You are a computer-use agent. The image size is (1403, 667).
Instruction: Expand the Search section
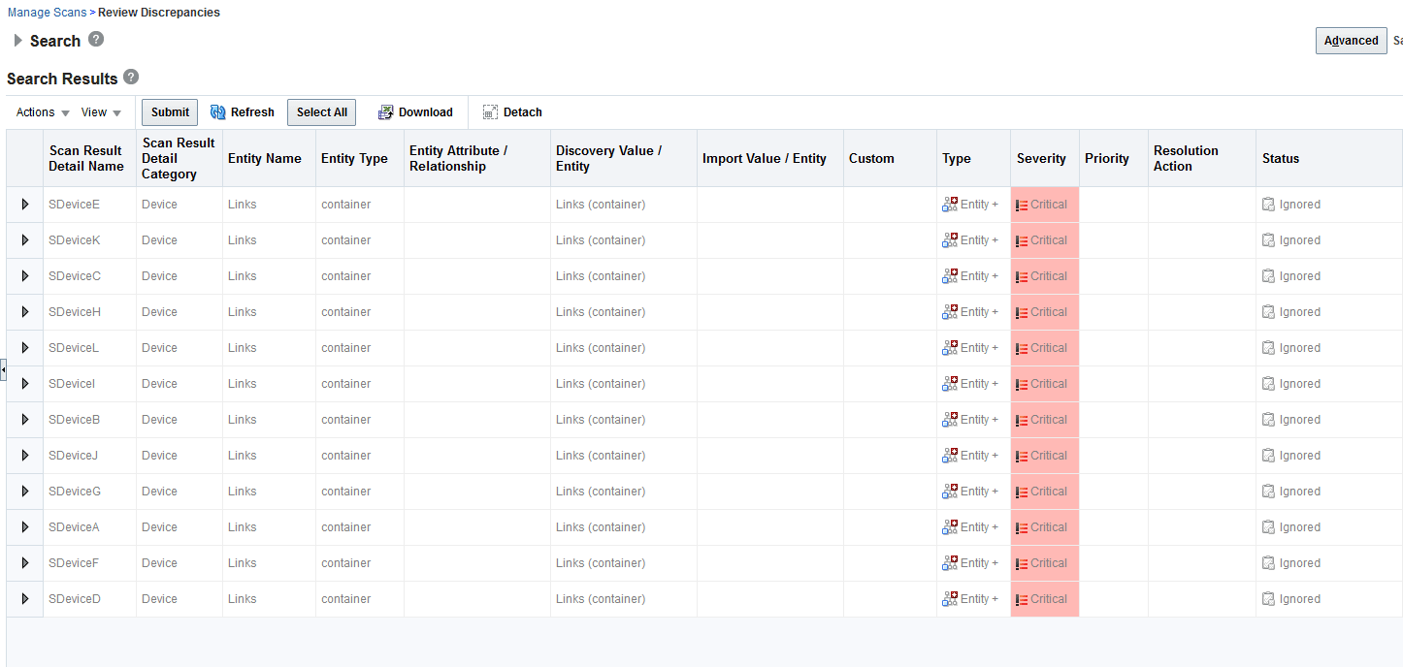tap(17, 40)
